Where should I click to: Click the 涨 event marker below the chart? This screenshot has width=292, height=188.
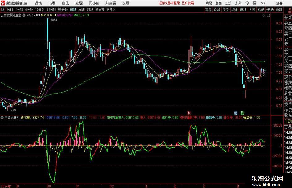[x=189, y=113]
